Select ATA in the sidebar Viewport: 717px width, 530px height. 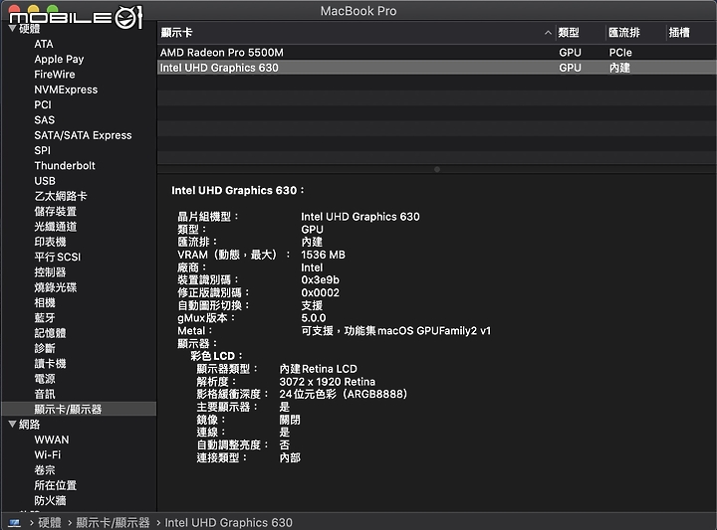click(x=44, y=44)
